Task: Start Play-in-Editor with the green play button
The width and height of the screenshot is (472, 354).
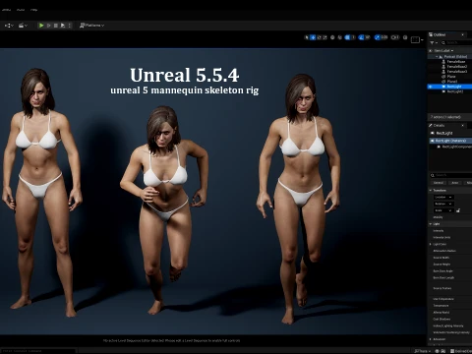Action: pos(41,26)
